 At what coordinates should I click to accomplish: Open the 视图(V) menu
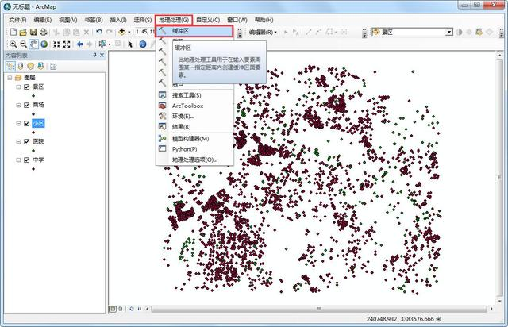point(68,20)
